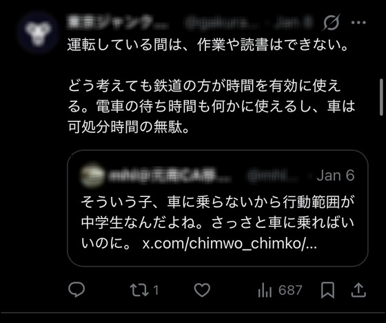Like the tweet with the heart icon
Image resolution: width=386 pixels, height=323 pixels.
[x=202, y=290]
